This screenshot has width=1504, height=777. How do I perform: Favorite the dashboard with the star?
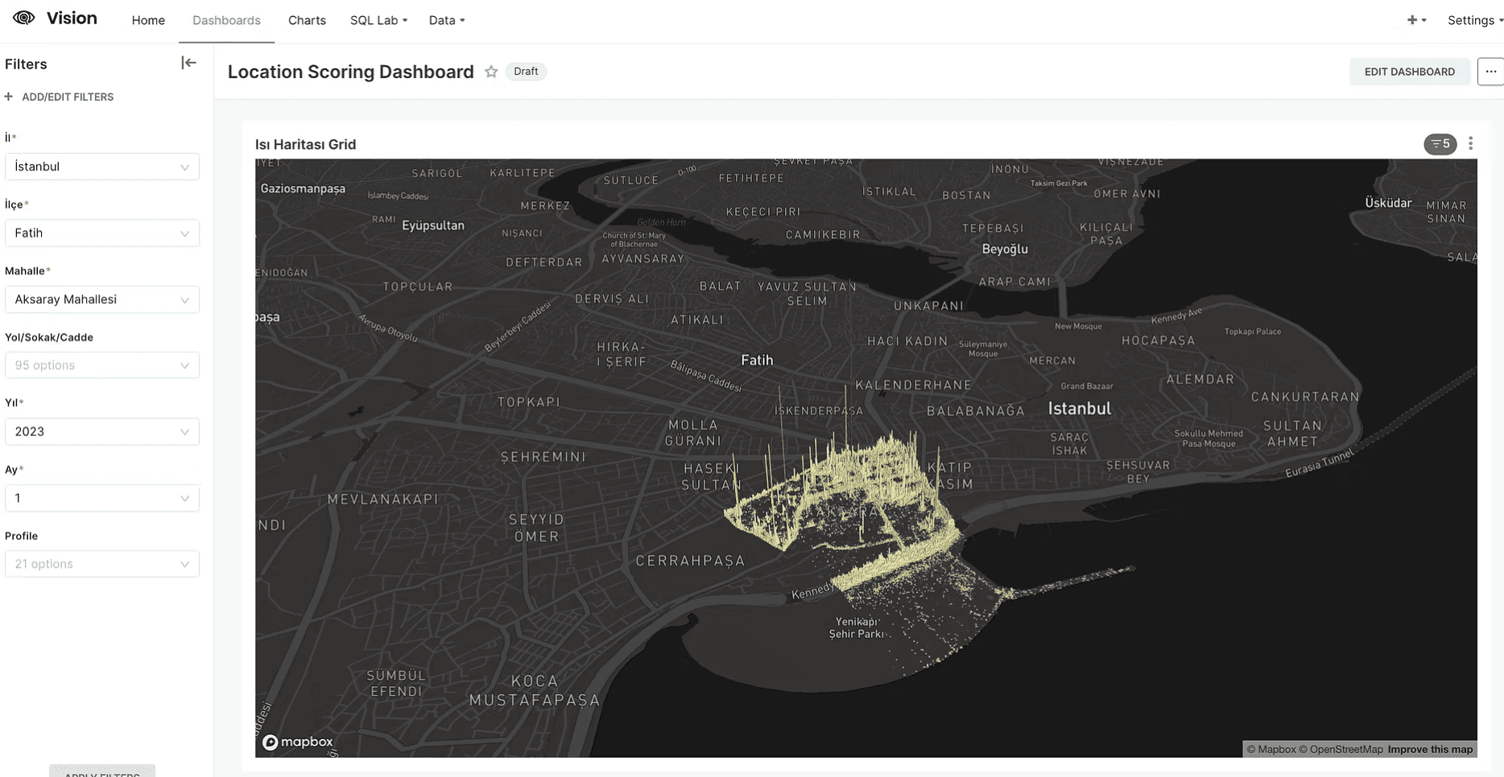point(491,72)
